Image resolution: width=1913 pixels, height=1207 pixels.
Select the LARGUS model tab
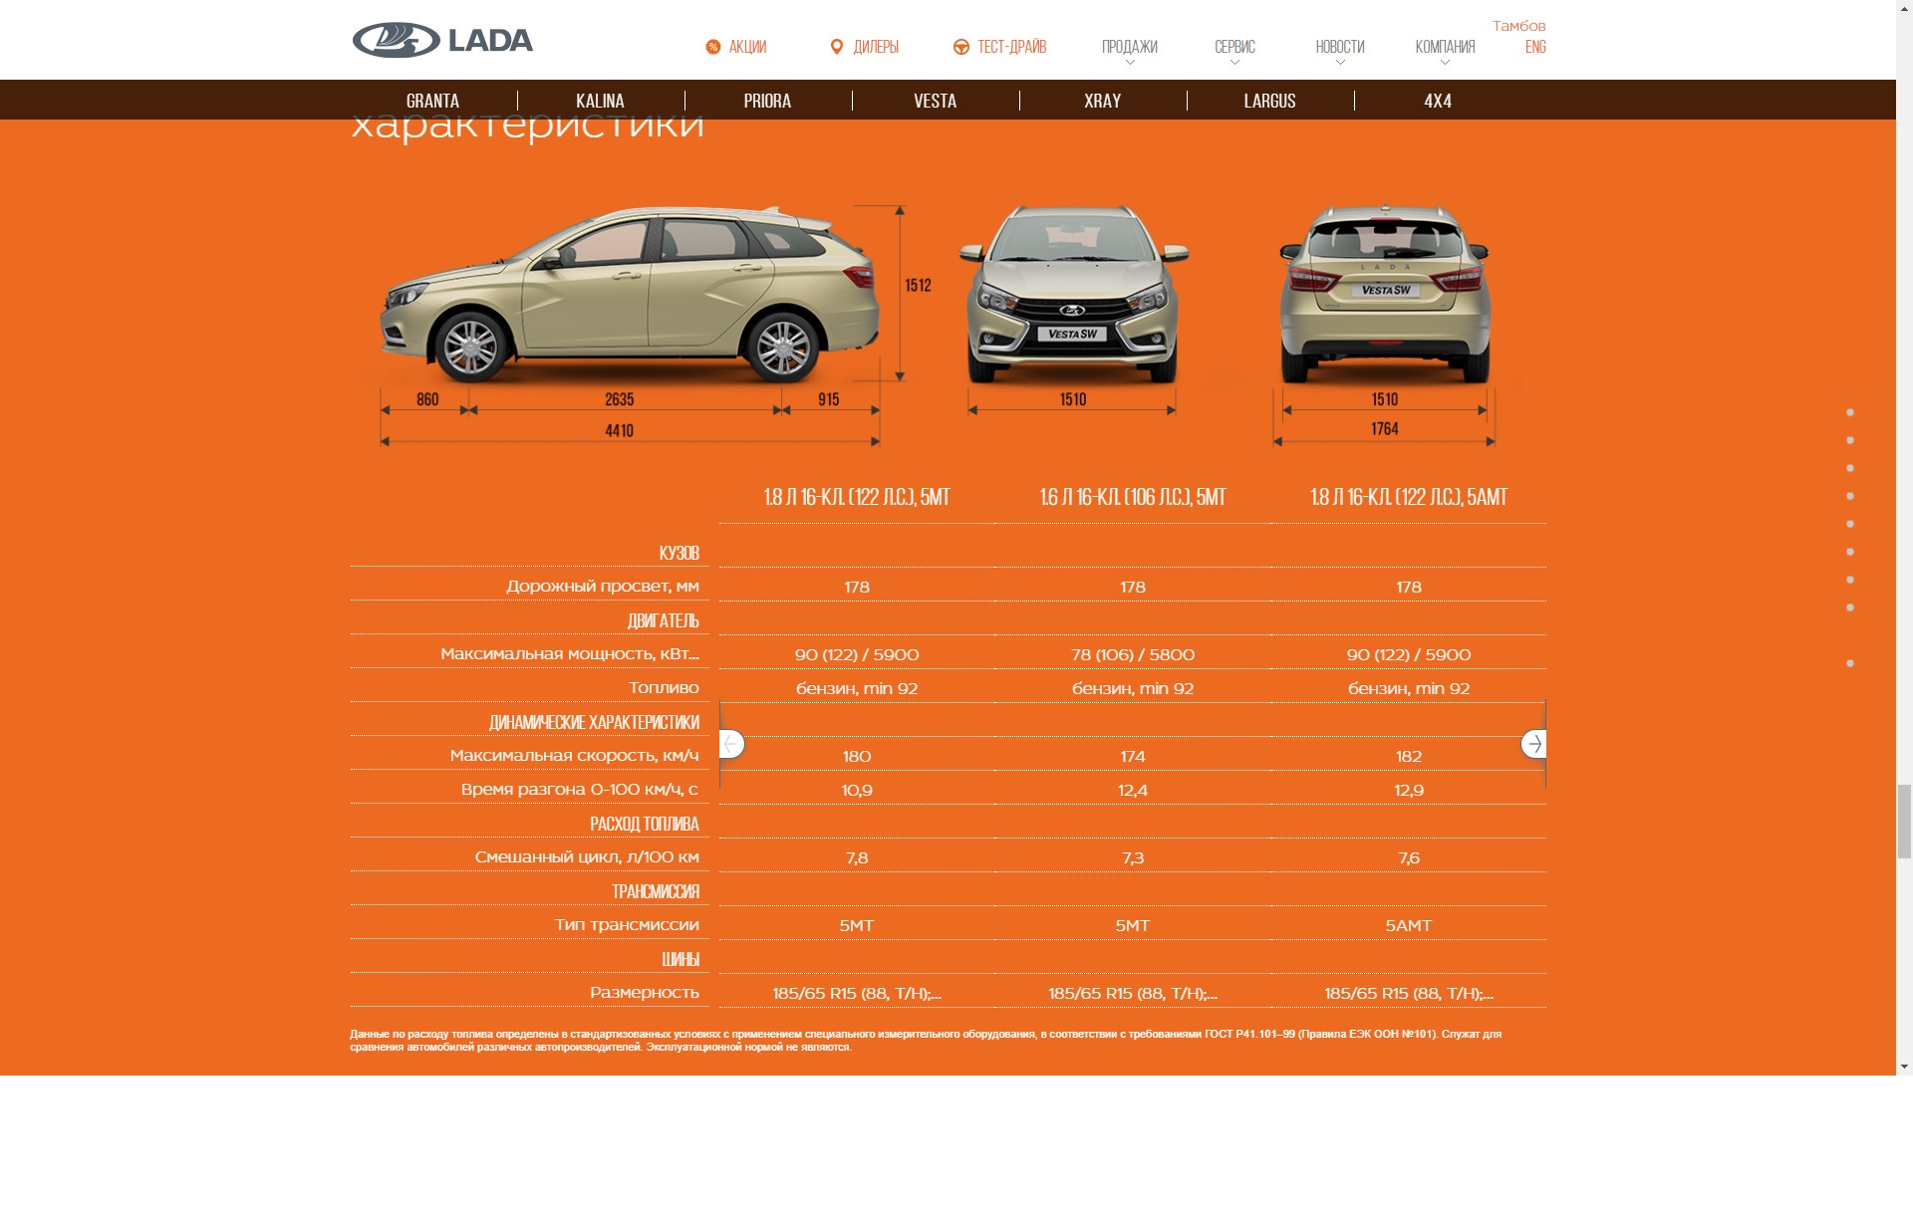pyautogui.click(x=1269, y=101)
